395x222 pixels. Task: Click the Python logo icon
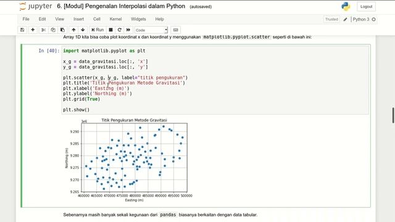(x=346, y=7)
